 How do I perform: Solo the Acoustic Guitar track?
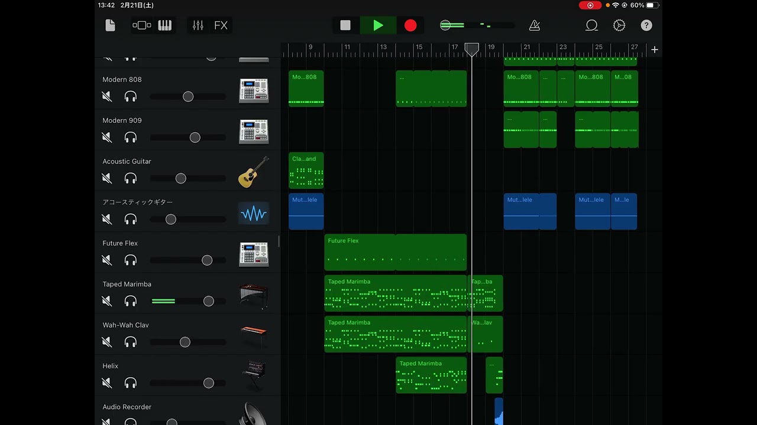[x=131, y=178]
